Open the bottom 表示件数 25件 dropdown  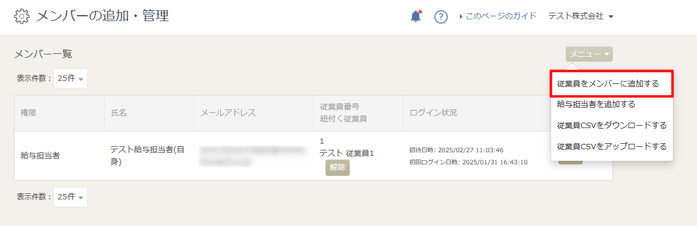click(x=70, y=197)
